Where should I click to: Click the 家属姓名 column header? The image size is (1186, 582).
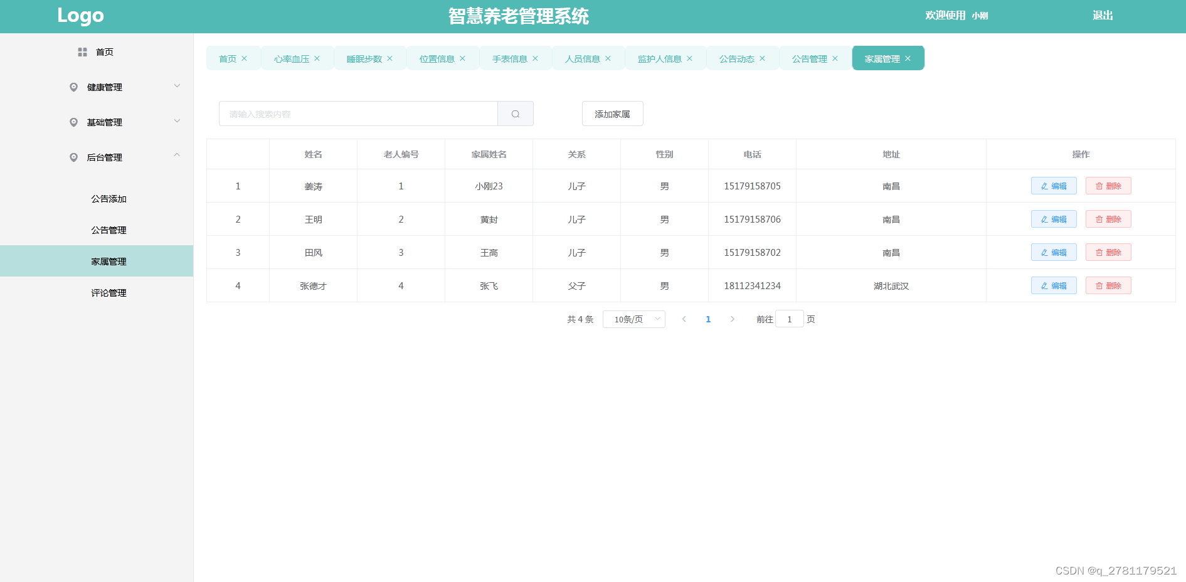click(x=489, y=154)
